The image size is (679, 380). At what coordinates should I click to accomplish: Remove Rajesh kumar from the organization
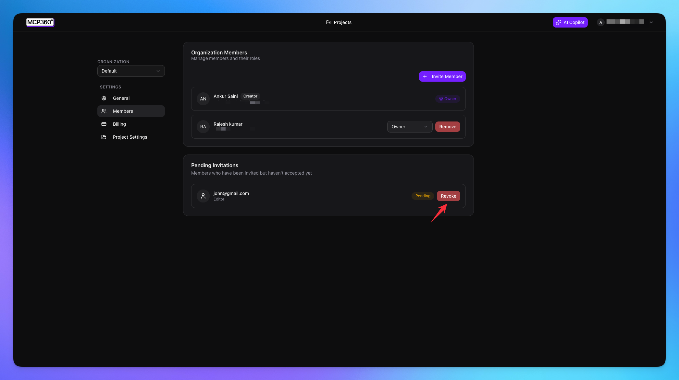447,127
